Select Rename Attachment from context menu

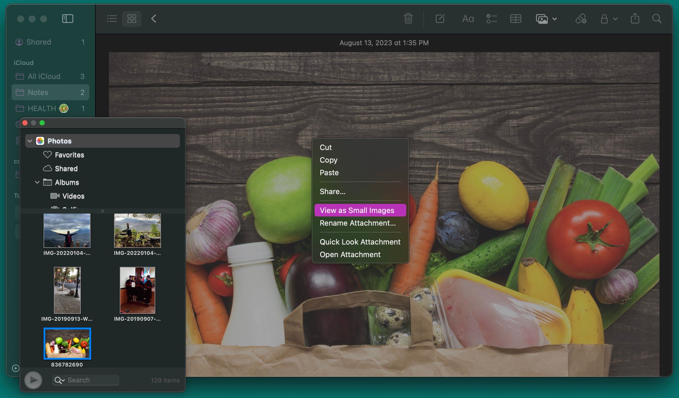(x=358, y=223)
